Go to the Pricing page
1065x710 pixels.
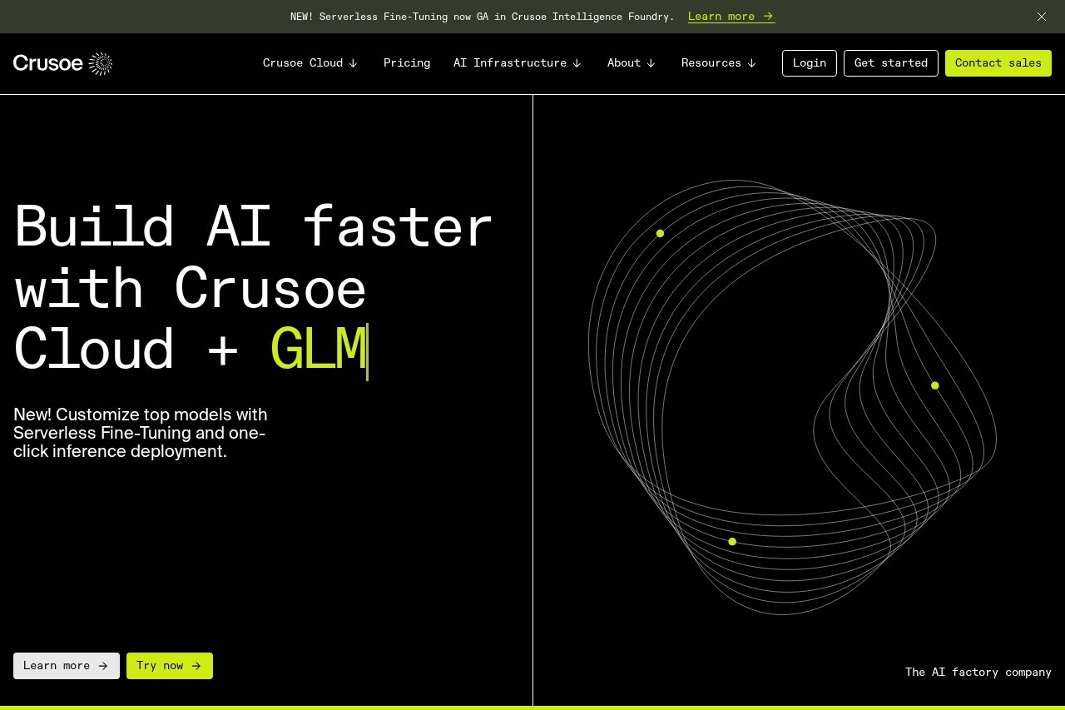pos(407,63)
